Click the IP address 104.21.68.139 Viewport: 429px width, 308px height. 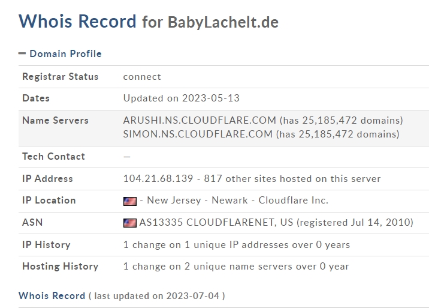tap(159, 178)
